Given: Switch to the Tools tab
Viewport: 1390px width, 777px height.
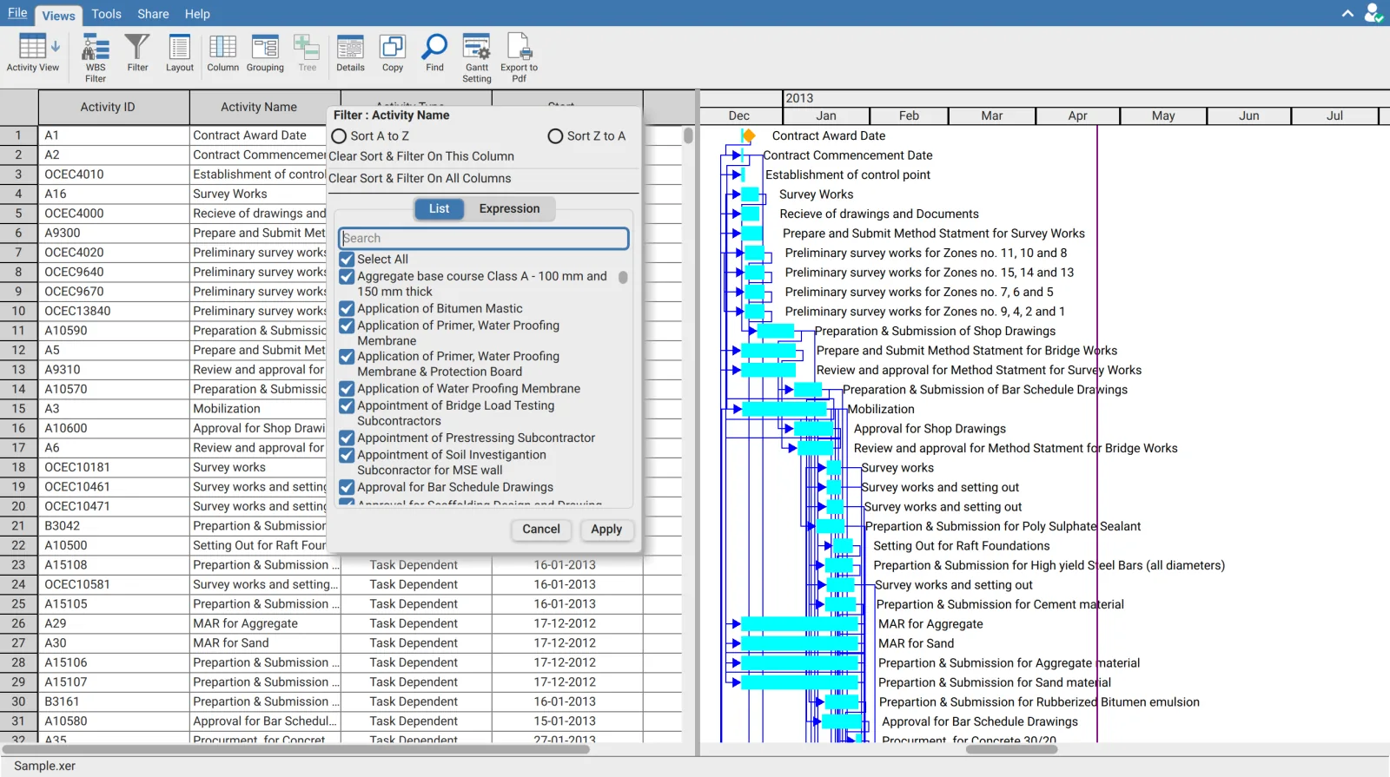Looking at the screenshot, I should point(106,14).
